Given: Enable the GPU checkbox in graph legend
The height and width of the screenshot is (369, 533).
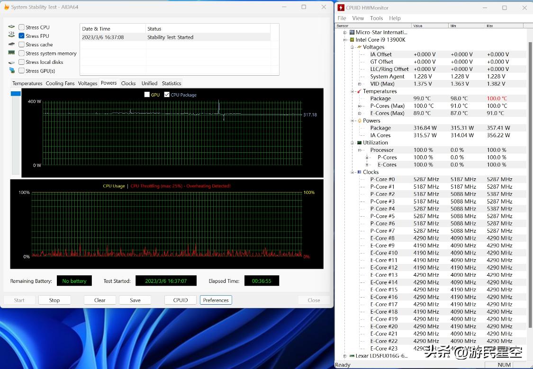Looking at the screenshot, I should coord(147,95).
